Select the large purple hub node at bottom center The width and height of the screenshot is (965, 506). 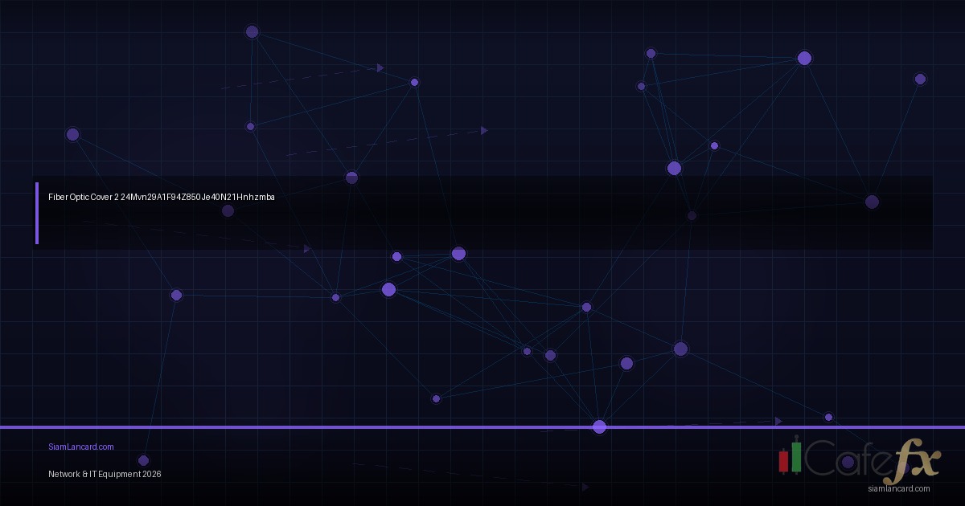(599, 426)
